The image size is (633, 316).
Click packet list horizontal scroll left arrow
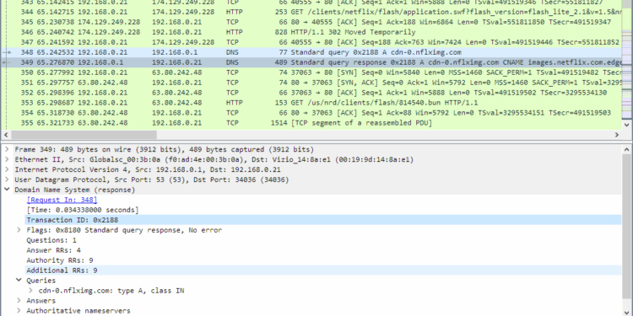tap(6, 135)
